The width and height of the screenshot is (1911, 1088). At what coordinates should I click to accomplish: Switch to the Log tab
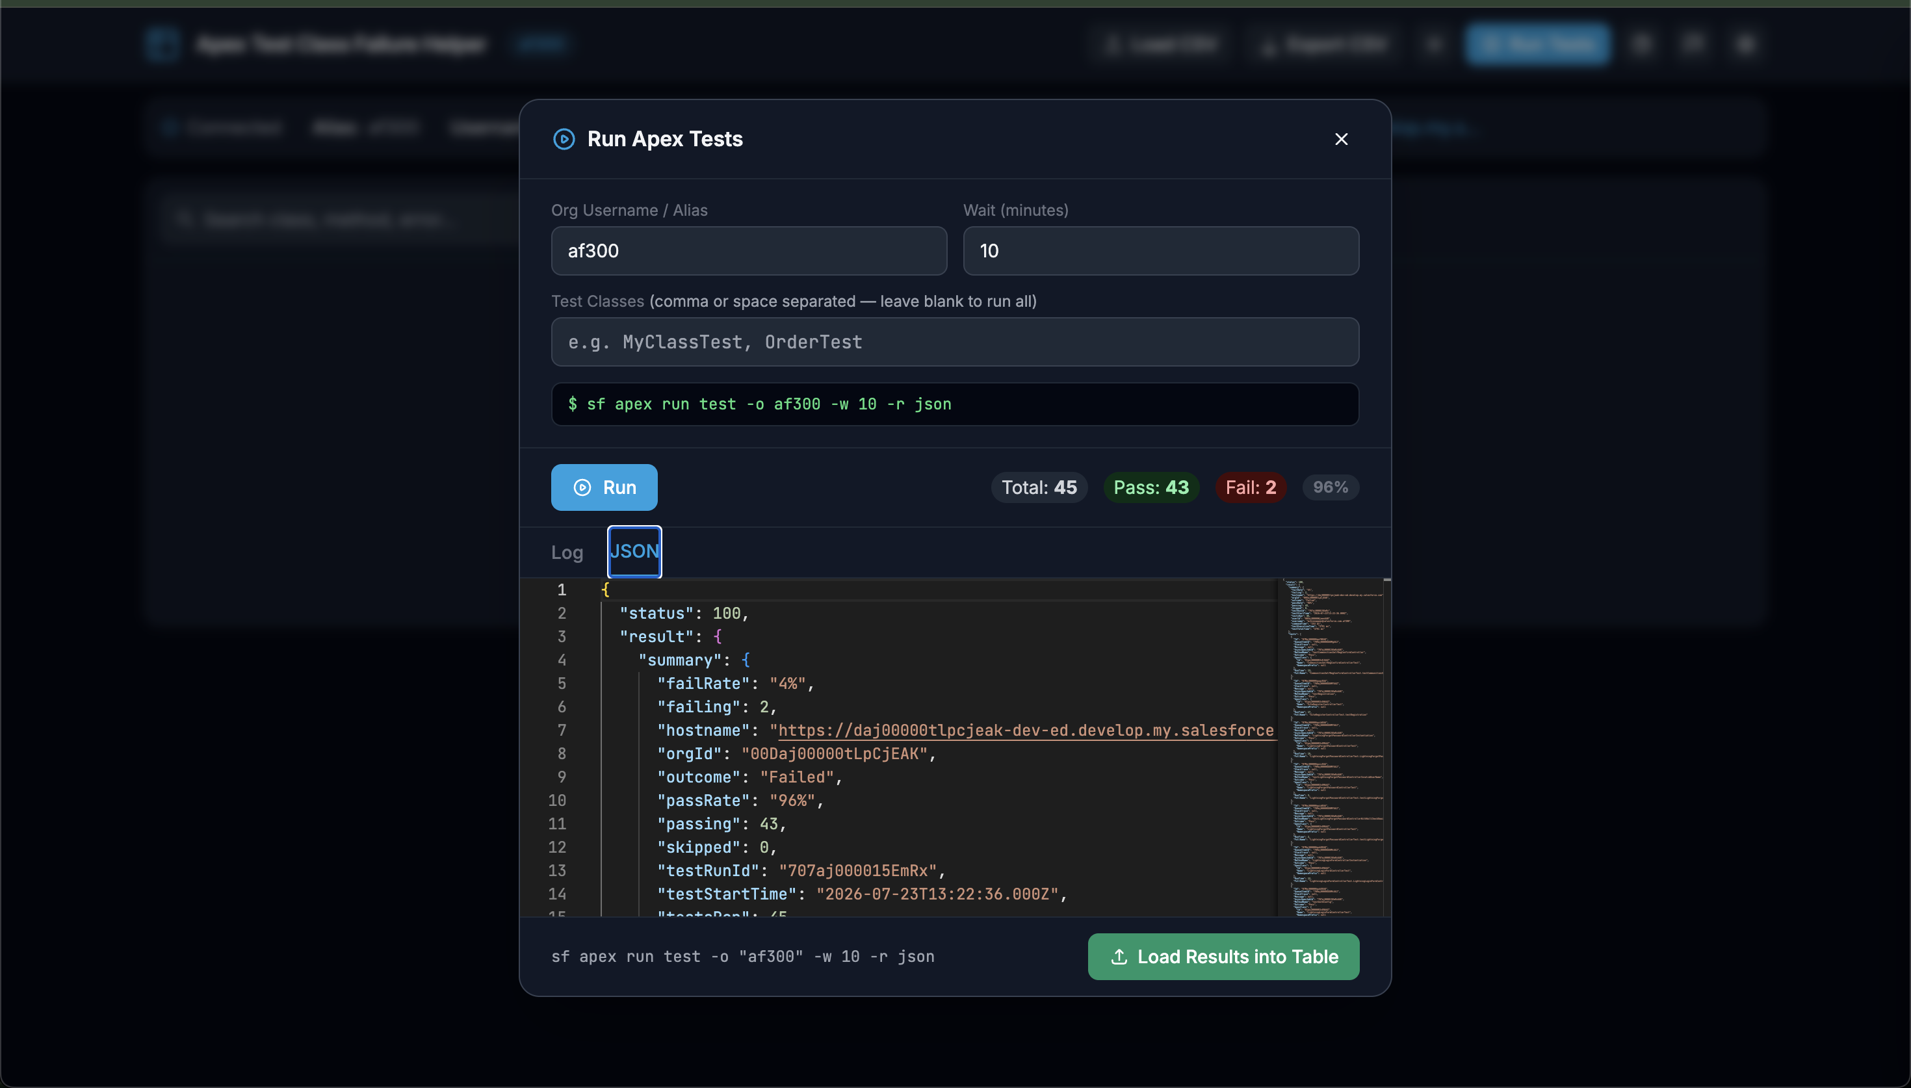pos(567,552)
